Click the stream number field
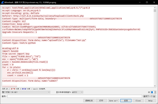This screenshot has width=158, height=104. coord(152,92)
